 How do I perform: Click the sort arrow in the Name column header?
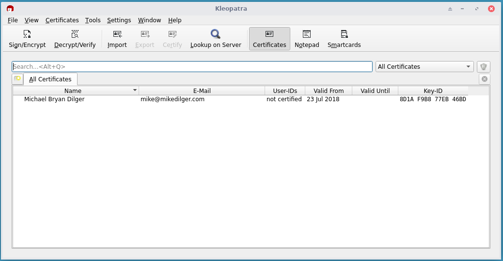pyautogui.click(x=135, y=91)
